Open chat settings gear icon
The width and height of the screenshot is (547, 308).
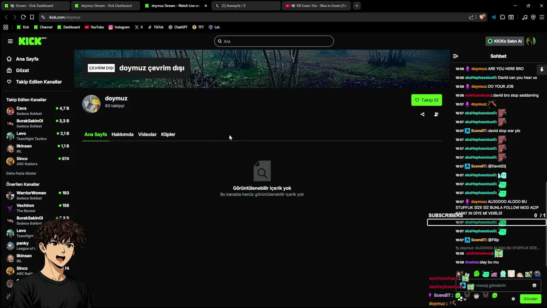(x=513, y=299)
